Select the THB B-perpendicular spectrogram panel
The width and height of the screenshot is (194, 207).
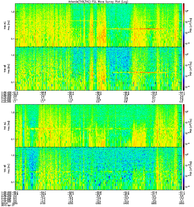coord(99,25)
